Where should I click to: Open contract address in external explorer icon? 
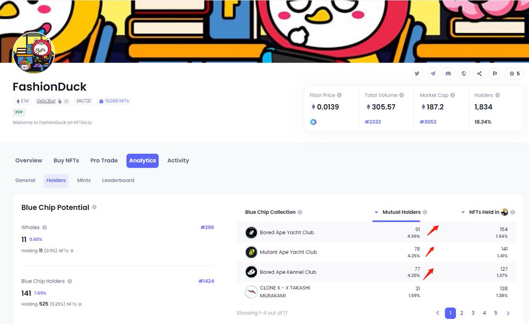pos(66,101)
